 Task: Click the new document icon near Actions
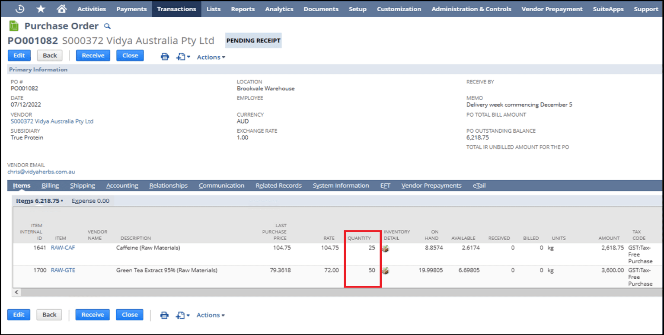[x=180, y=57]
